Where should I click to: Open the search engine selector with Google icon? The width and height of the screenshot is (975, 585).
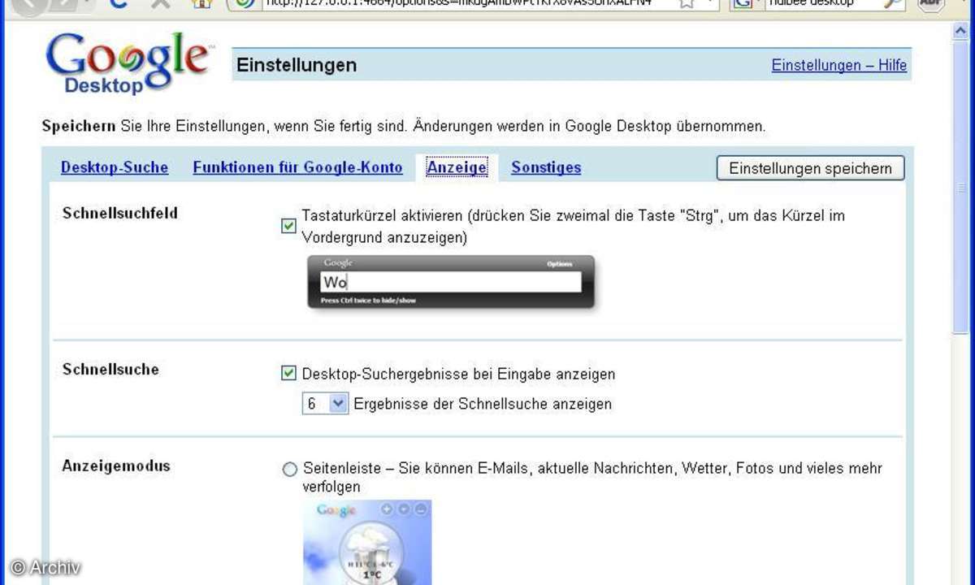click(747, 3)
